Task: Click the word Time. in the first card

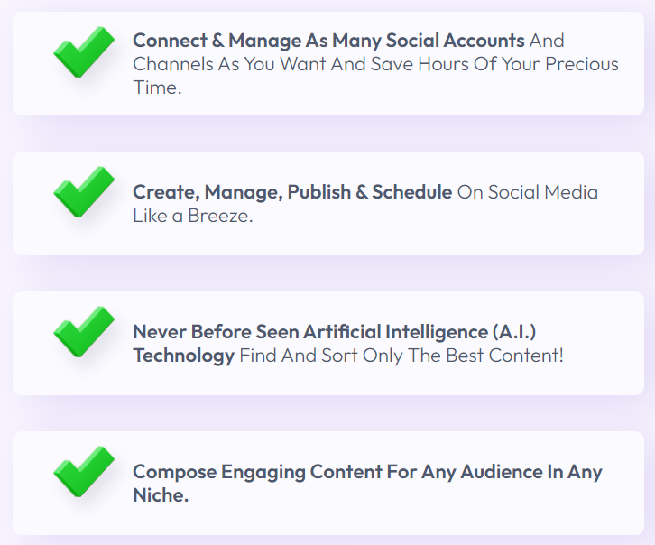Action: click(157, 88)
